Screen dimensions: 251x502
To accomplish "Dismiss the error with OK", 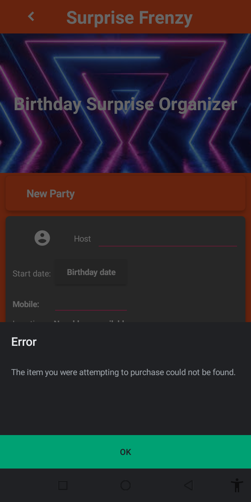I will pyautogui.click(x=125, y=452).
